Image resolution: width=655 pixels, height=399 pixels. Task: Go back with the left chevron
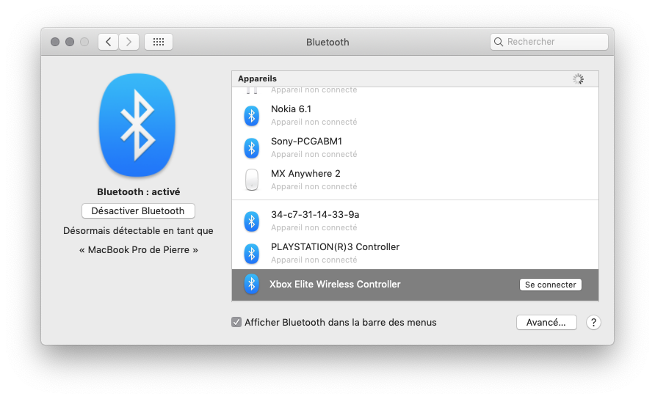108,42
